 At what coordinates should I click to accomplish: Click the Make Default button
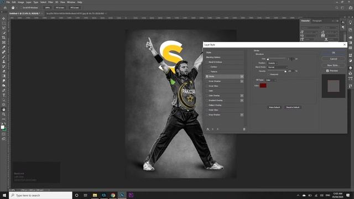point(274,107)
